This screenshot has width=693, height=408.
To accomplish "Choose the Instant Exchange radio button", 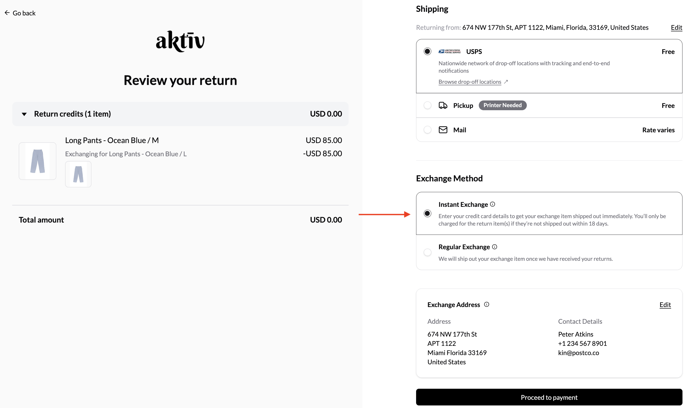I will click(x=427, y=214).
